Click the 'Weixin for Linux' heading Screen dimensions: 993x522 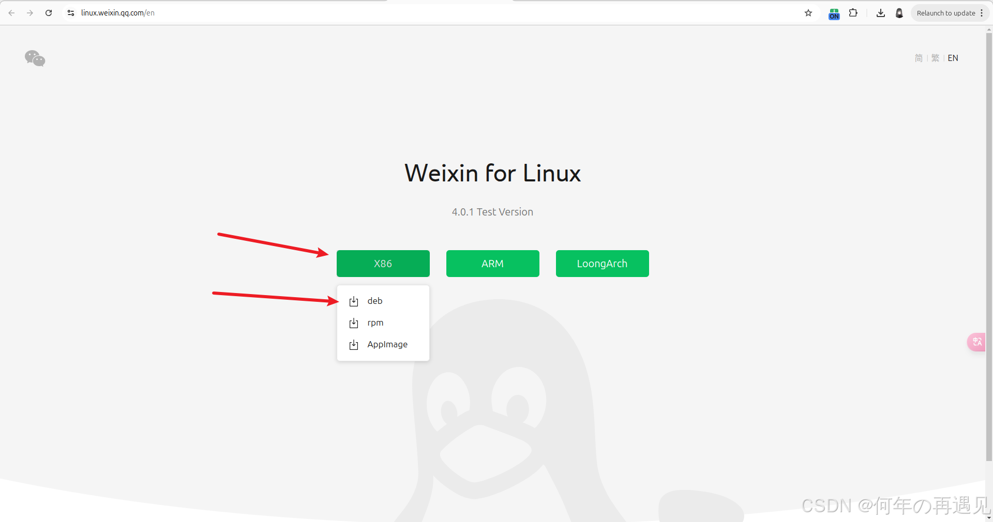(x=492, y=173)
